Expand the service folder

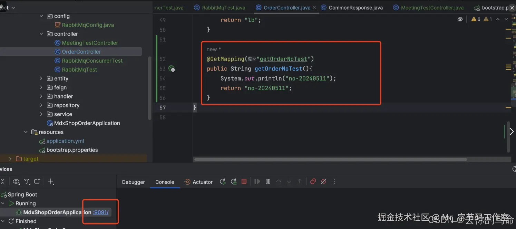tap(41, 114)
